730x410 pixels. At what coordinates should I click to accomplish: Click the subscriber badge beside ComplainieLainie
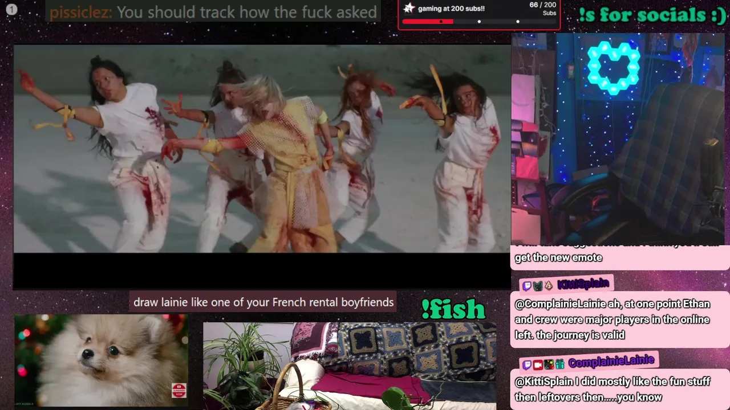pyautogui.click(x=549, y=365)
